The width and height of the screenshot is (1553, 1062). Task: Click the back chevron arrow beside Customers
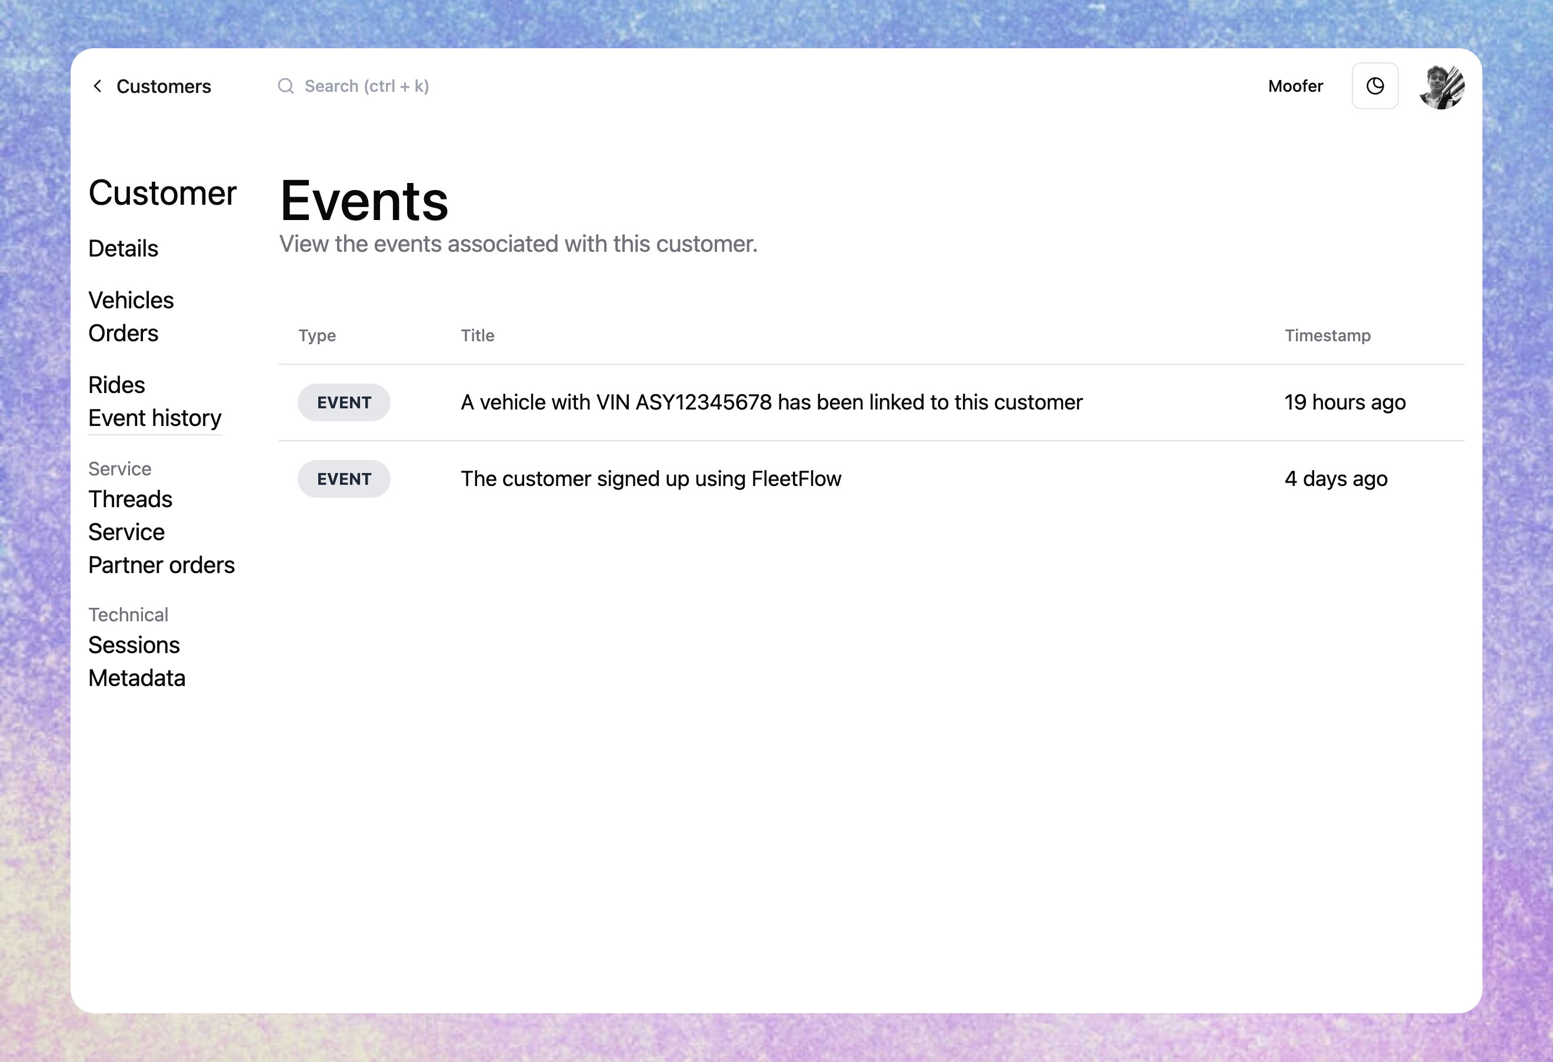pyautogui.click(x=98, y=86)
